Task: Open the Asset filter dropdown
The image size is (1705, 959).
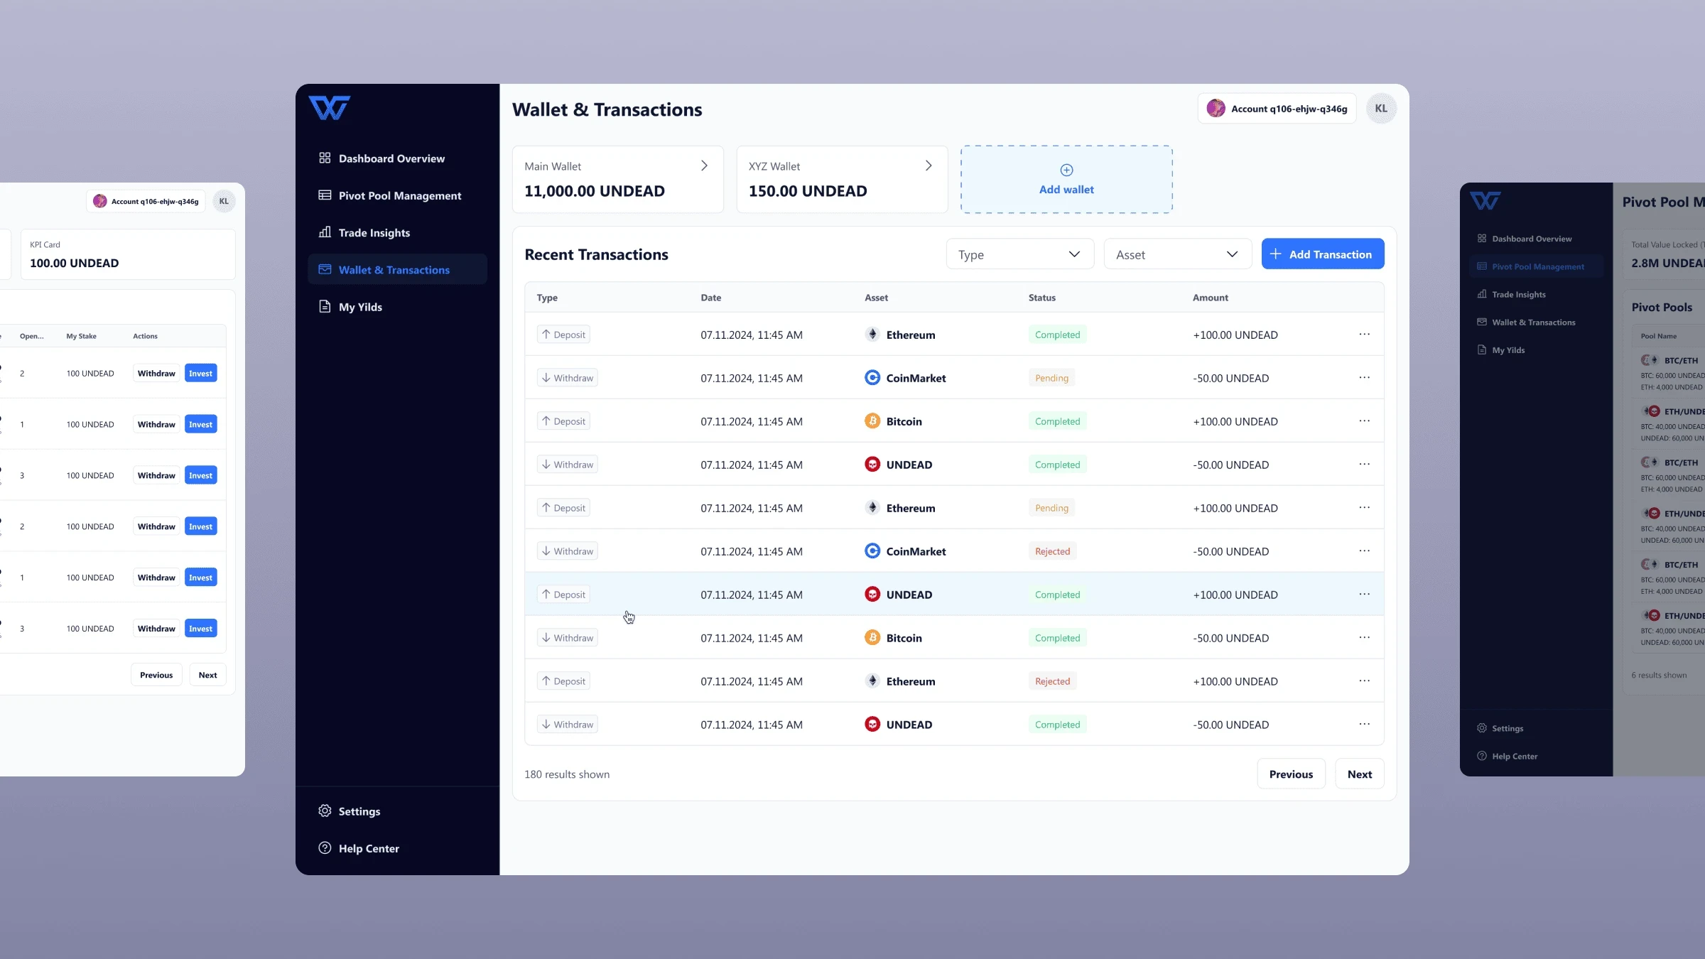Action: tap(1176, 254)
